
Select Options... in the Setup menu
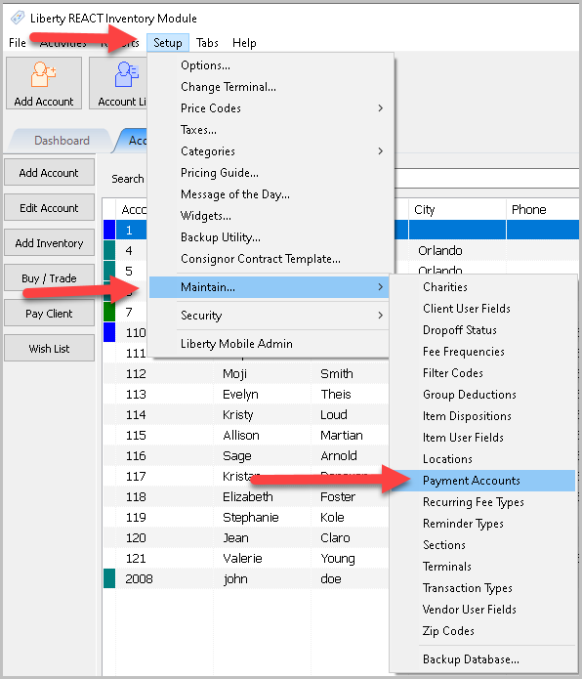(x=269, y=65)
